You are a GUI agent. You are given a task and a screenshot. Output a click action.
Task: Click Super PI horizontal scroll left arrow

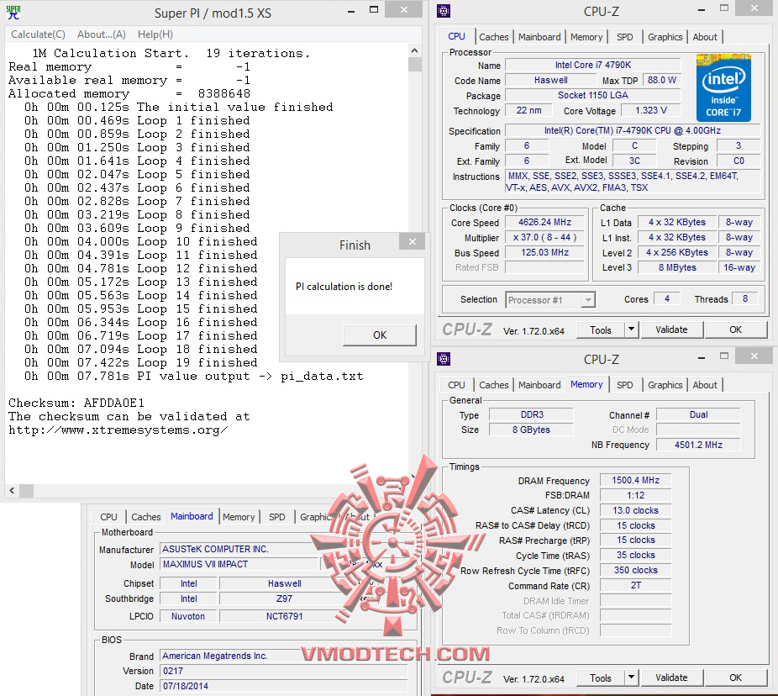tap(12, 490)
